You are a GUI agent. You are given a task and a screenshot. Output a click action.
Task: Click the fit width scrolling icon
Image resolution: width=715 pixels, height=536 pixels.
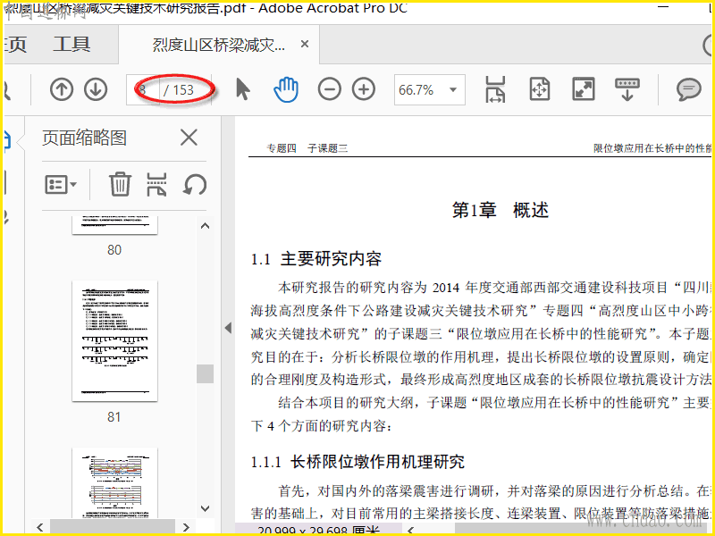(x=495, y=89)
